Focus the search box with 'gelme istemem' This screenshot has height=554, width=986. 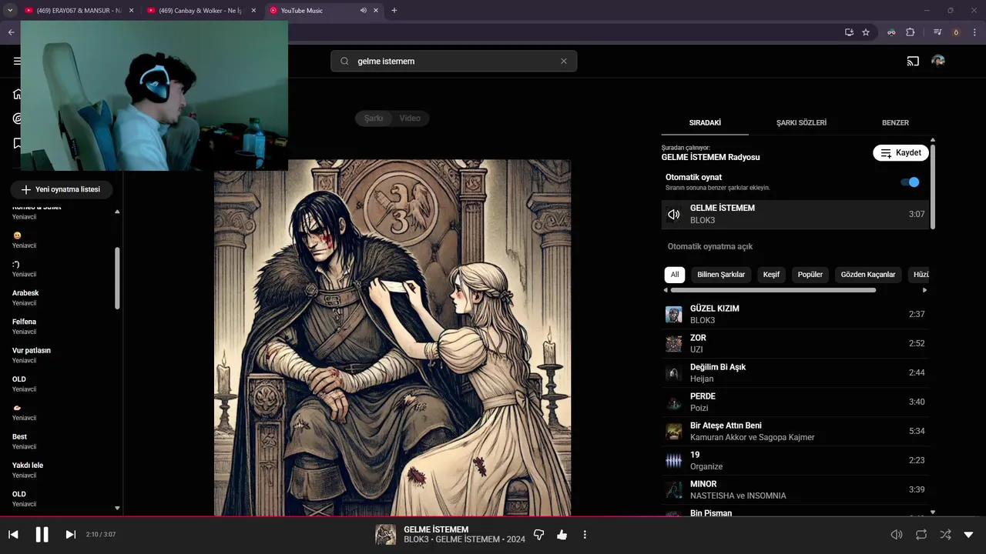[x=454, y=61]
